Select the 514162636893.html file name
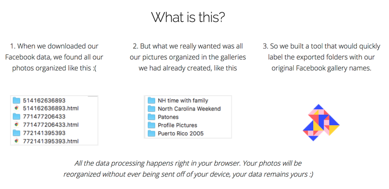Image resolution: width=389 pixels, height=189 pixels. pos(51,108)
